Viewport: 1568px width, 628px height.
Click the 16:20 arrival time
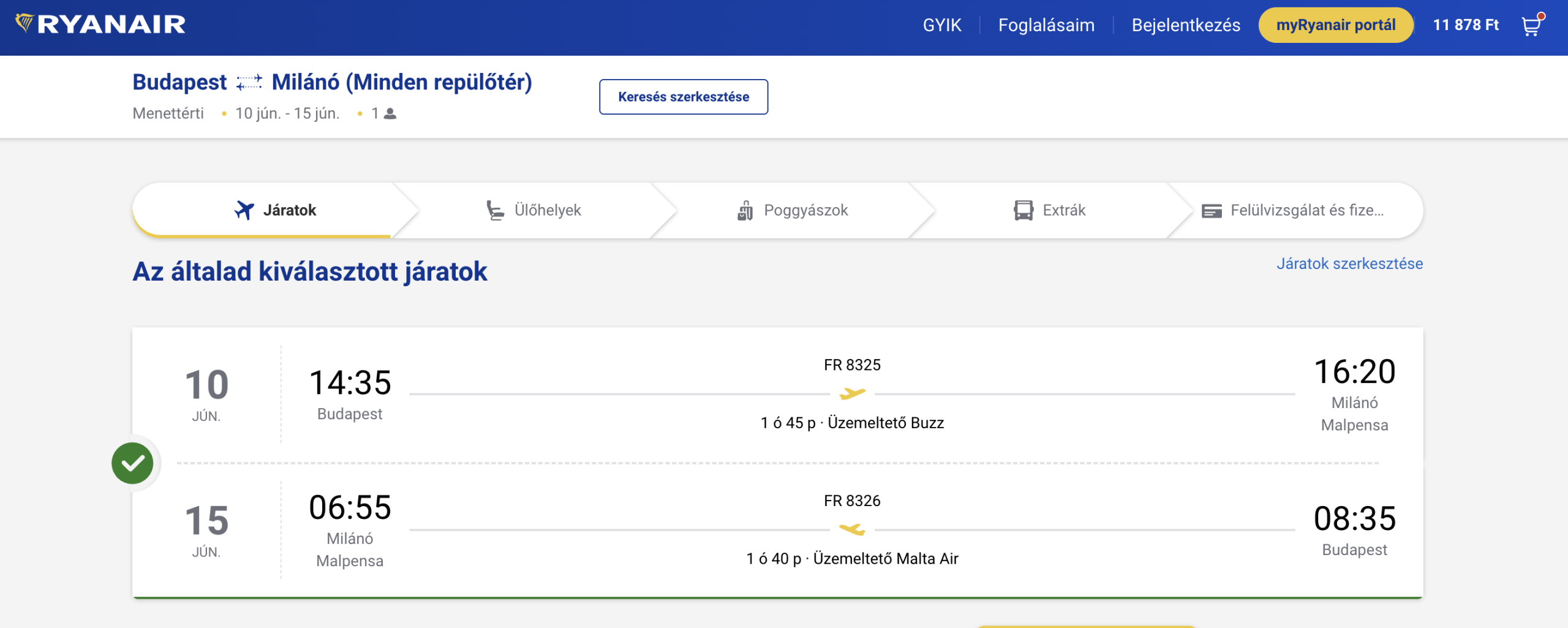[1355, 372]
